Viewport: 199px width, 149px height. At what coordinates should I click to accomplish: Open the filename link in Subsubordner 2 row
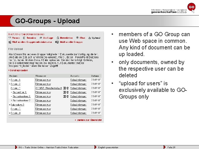(43, 101)
